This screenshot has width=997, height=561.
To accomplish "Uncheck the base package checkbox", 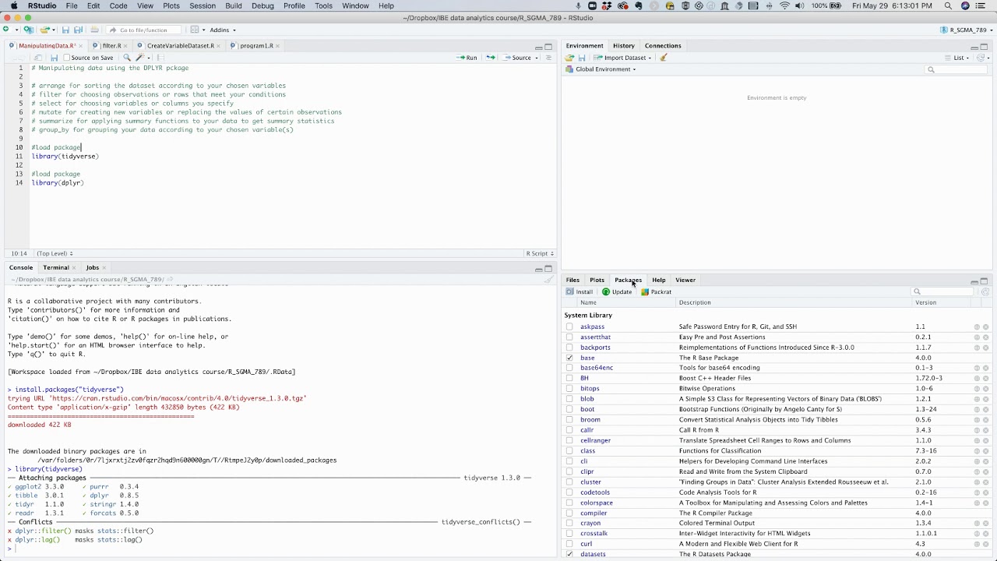I will (x=569, y=358).
